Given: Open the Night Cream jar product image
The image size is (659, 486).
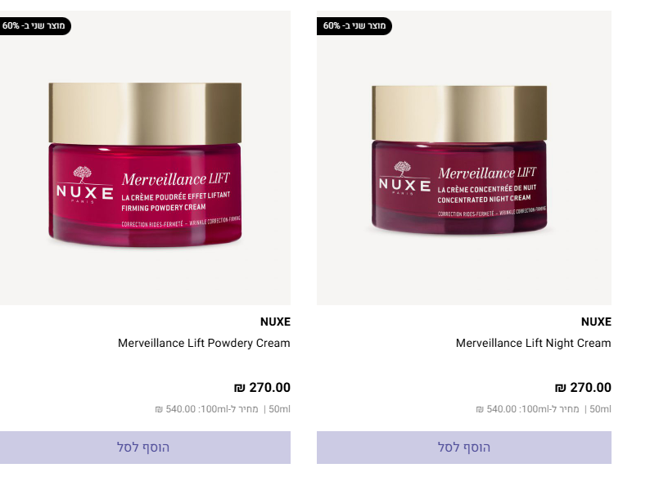Looking at the screenshot, I should click(464, 158).
